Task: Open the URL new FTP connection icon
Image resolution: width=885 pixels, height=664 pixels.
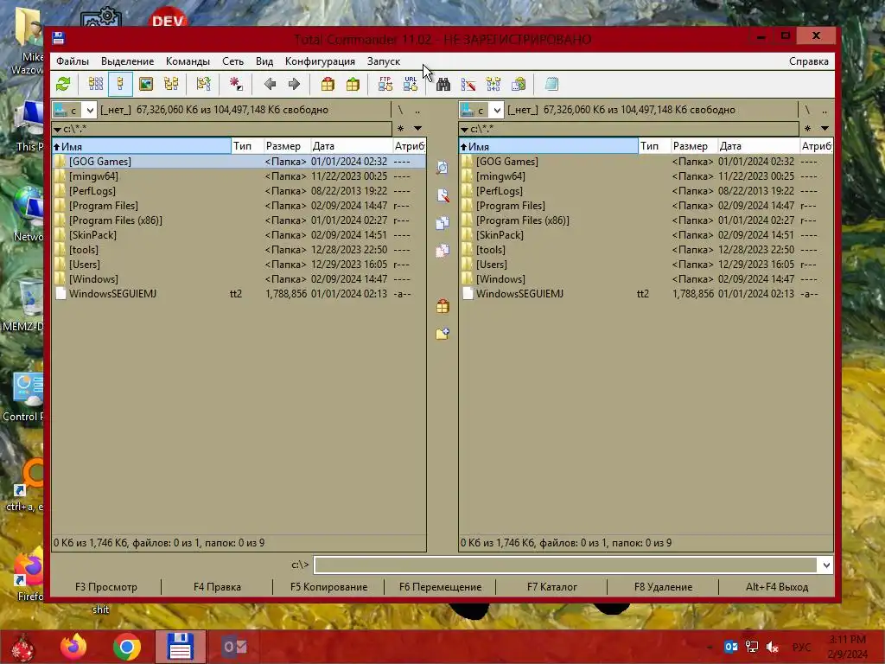Action: [x=411, y=84]
